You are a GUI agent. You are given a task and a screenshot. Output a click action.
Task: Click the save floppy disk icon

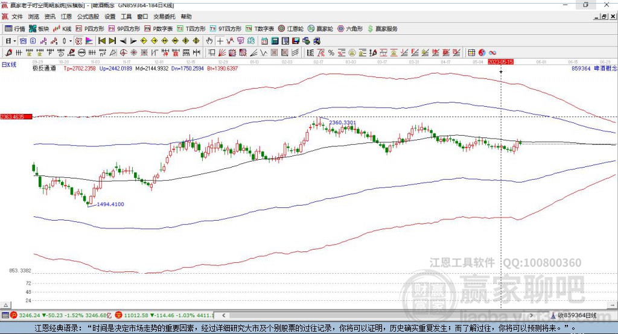(296, 41)
